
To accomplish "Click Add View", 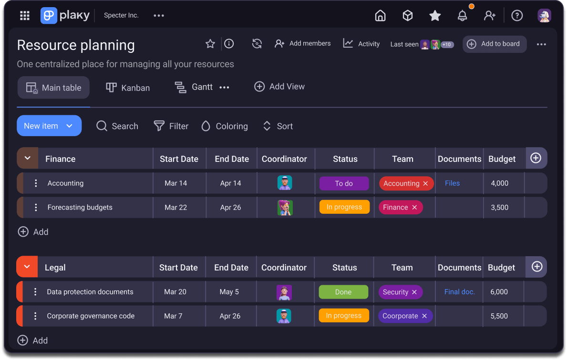I will pyautogui.click(x=279, y=86).
